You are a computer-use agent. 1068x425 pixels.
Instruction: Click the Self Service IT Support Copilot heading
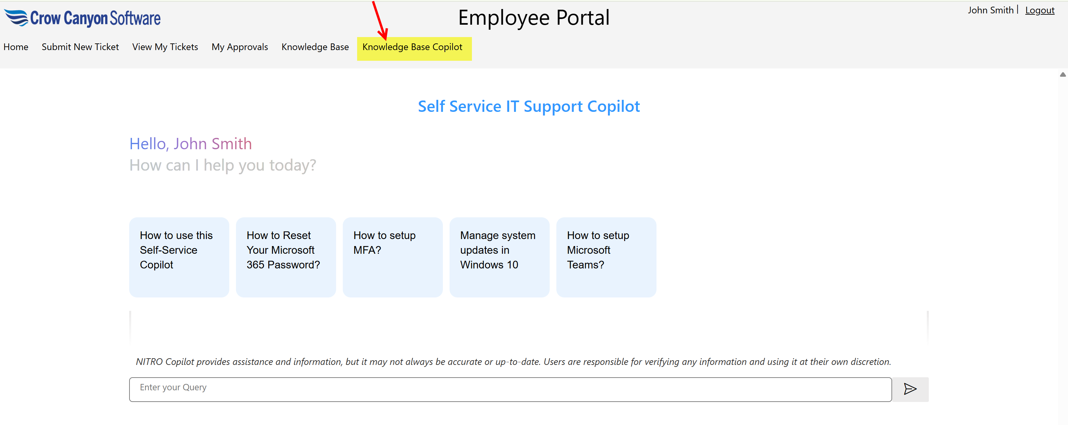[x=529, y=106]
